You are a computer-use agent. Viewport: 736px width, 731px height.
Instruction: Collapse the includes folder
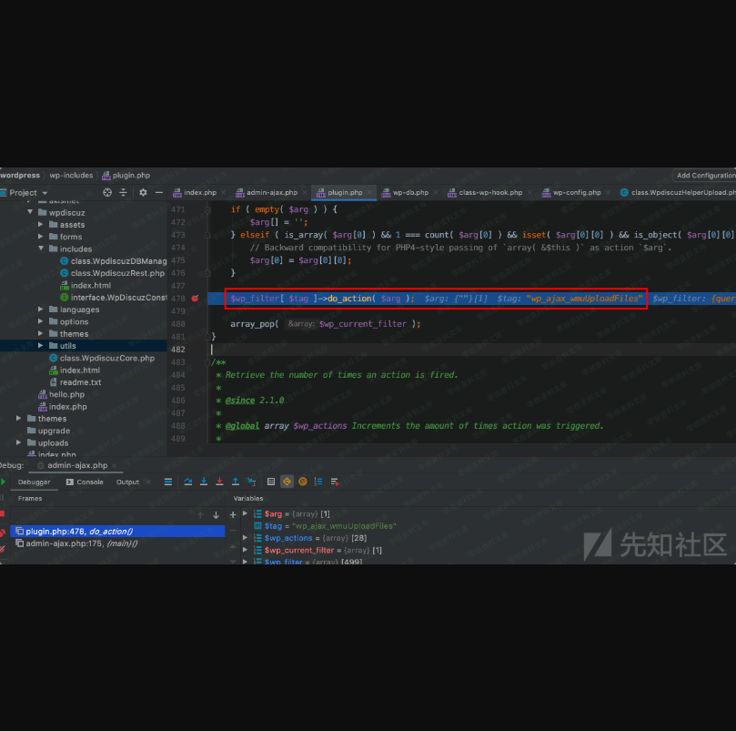tap(41, 249)
